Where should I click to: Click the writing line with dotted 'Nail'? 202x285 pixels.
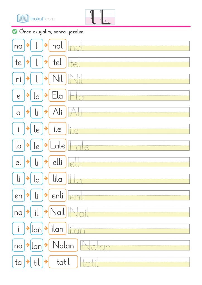(x=129, y=212)
